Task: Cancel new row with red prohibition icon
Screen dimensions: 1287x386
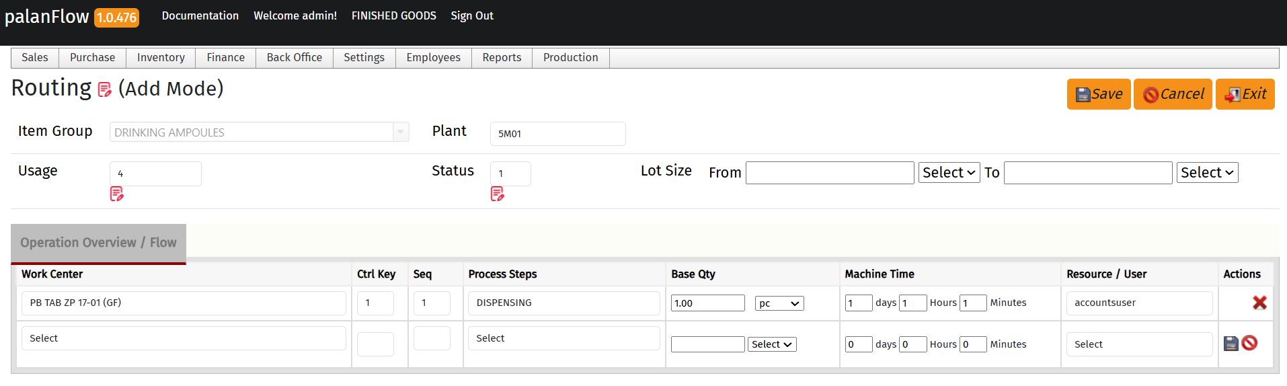Action: (1249, 343)
